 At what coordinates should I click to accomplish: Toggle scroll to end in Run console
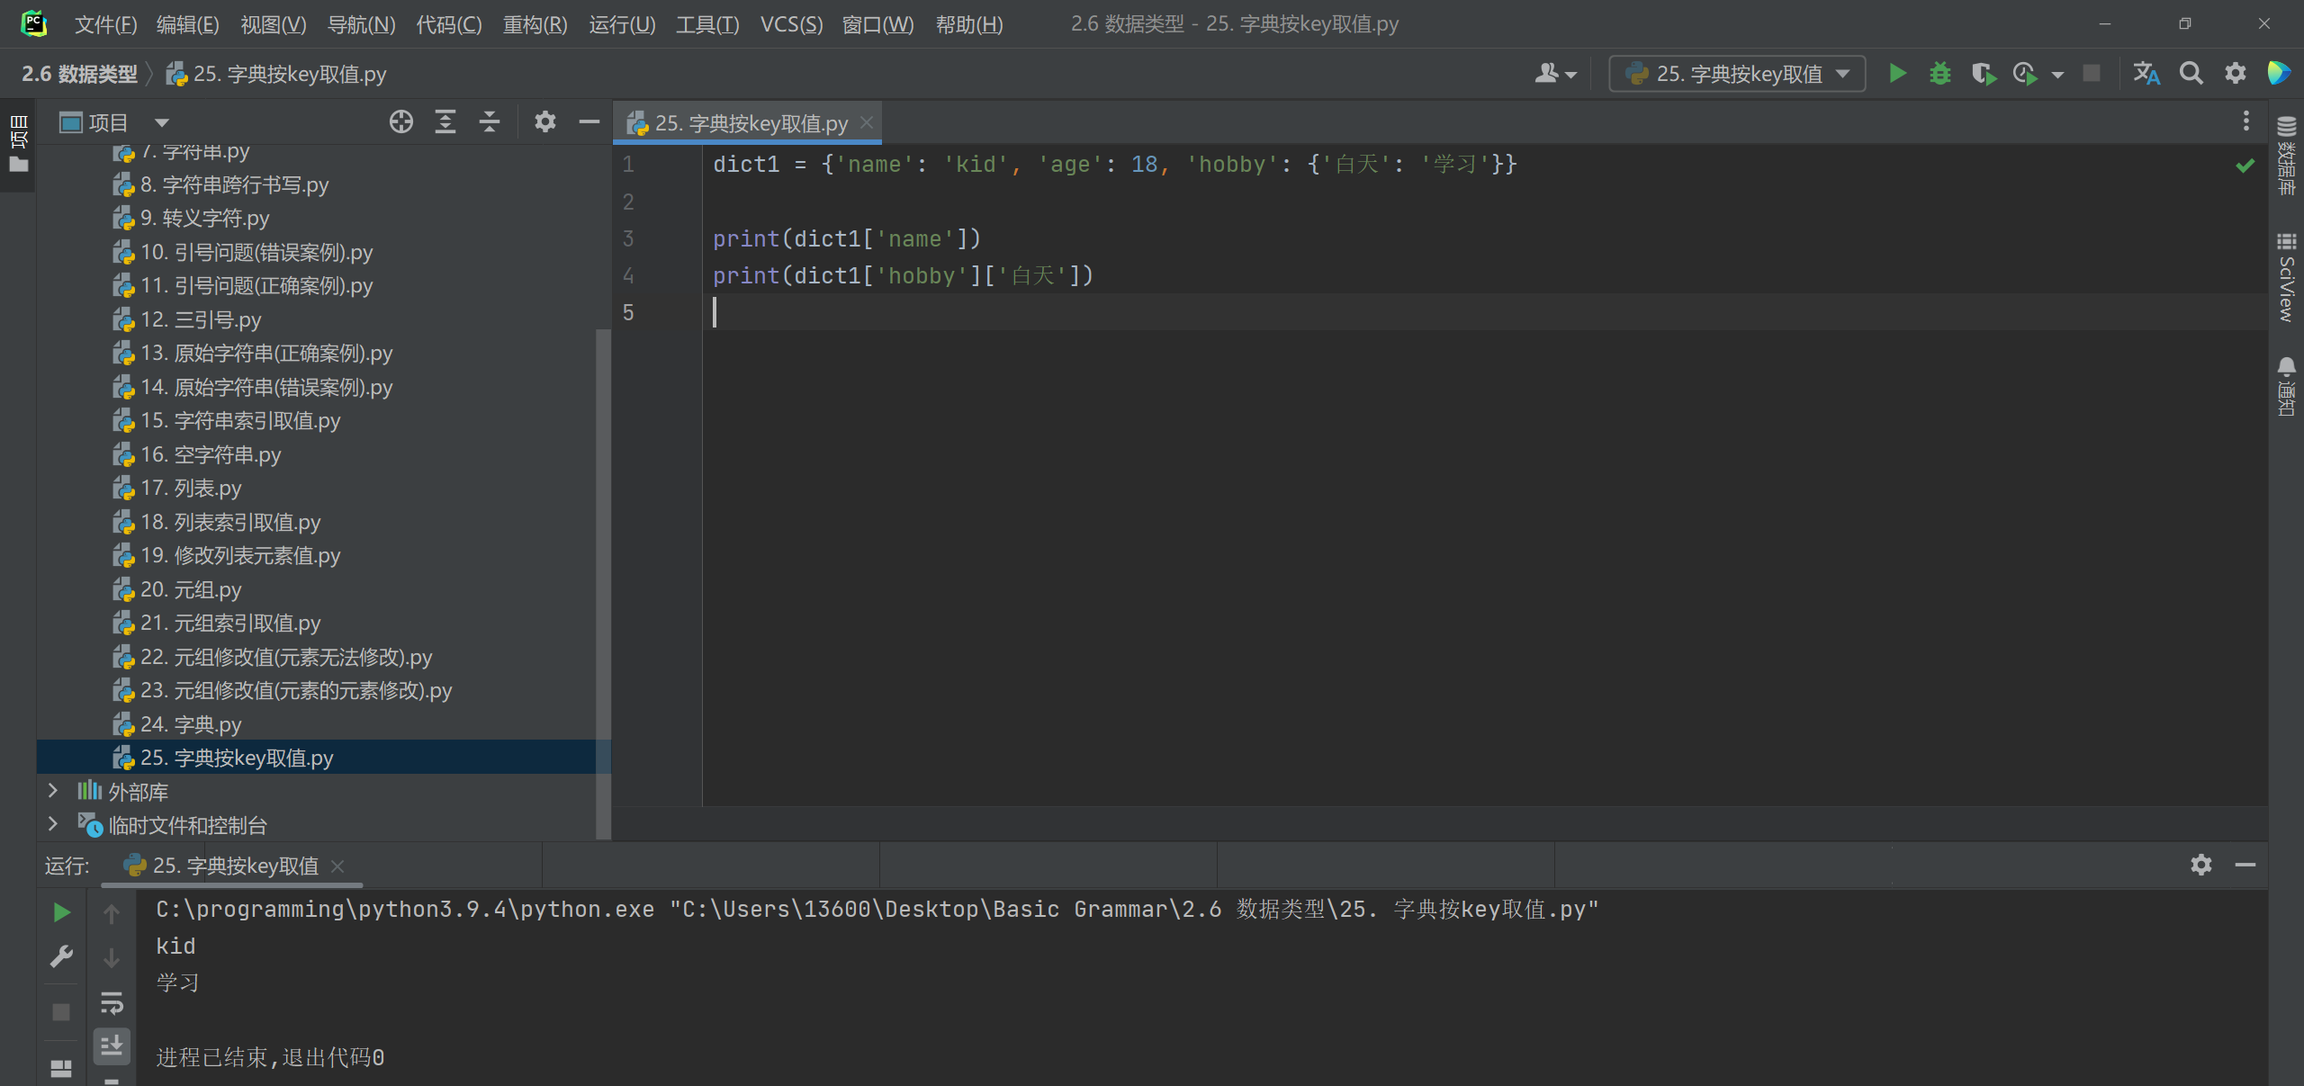(x=112, y=1046)
